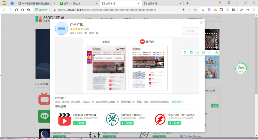The width and height of the screenshot is (258, 139).
Task: Open the favorites star menu
Action: pos(29,10)
